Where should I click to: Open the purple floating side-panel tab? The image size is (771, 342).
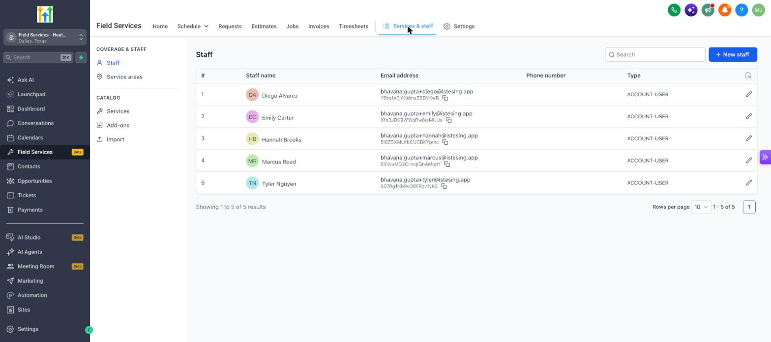pos(766,158)
